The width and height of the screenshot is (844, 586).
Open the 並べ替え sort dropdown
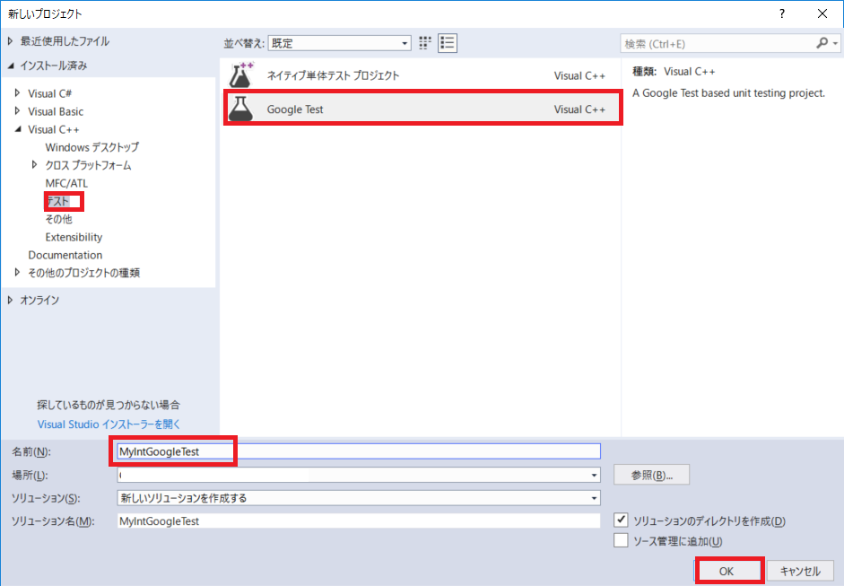point(339,43)
